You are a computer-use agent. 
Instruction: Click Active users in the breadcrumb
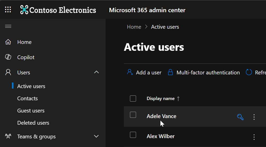[165, 27]
